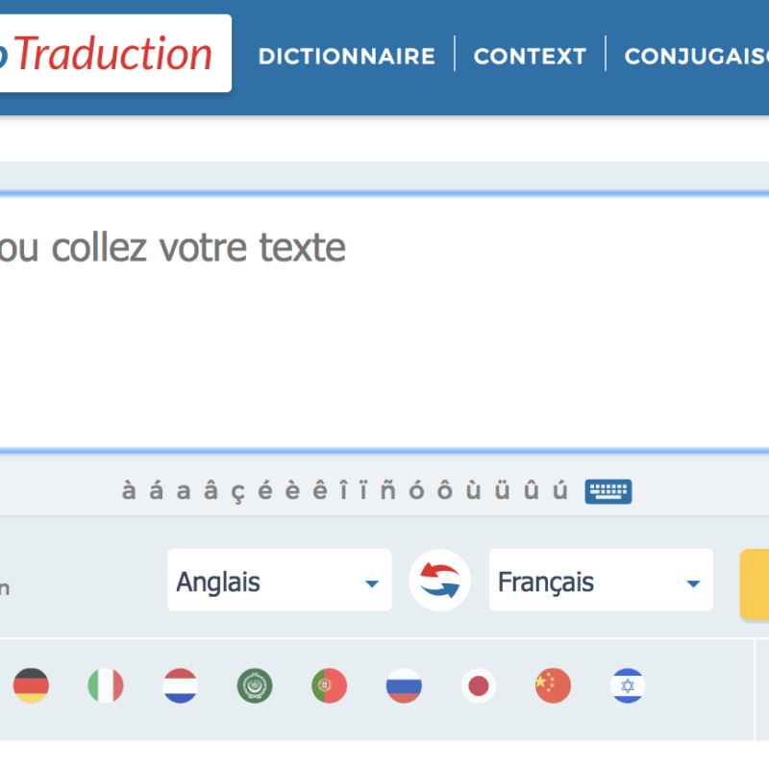Expand the Français target language dropdown

click(x=601, y=581)
